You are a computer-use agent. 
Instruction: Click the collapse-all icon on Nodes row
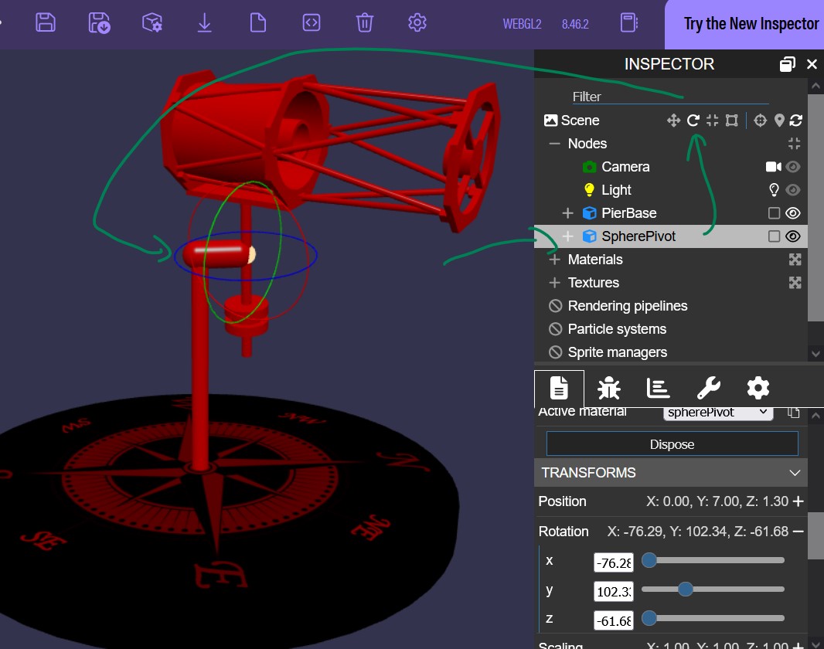[x=794, y=144]
